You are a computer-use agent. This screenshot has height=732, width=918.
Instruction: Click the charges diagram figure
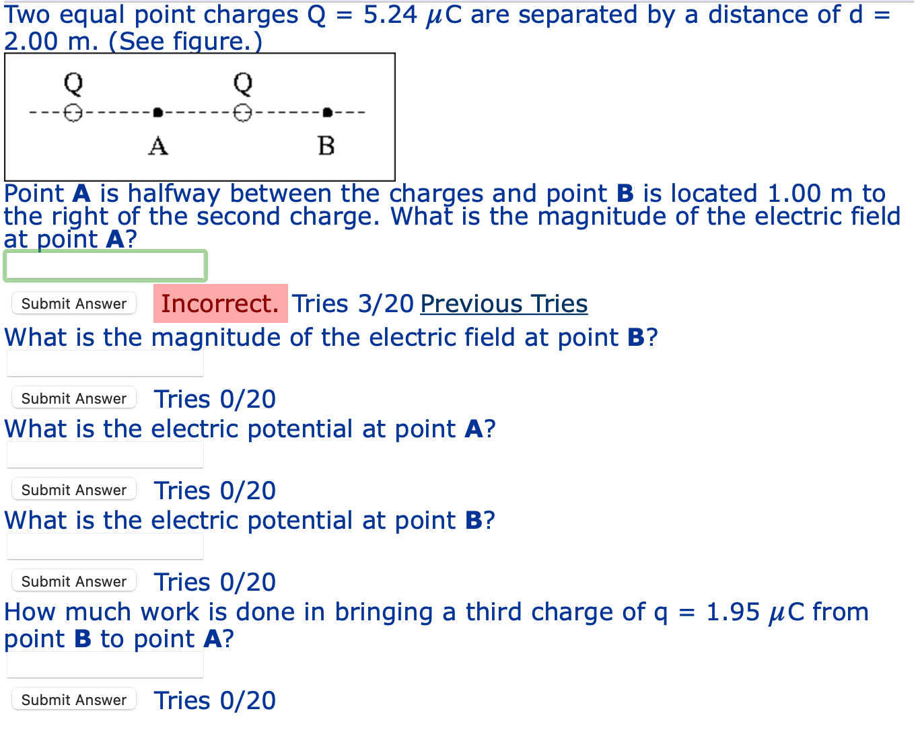[200, 116]
